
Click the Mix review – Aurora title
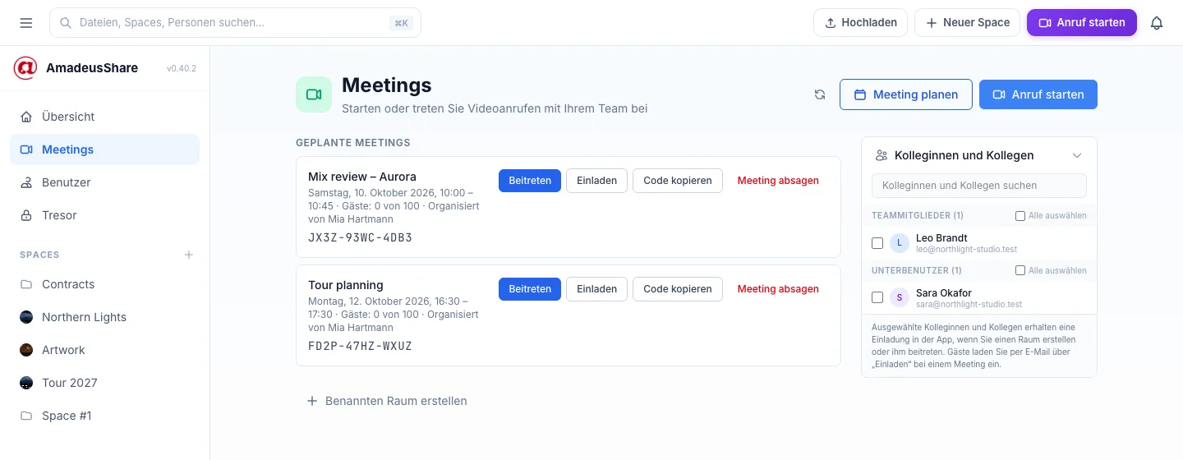click(x=362, y=177)
